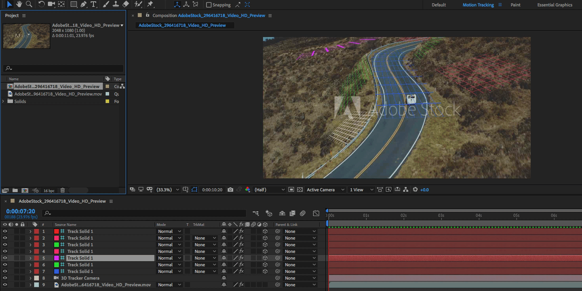Enable frame blending for timeline
This screenshot has height=291, width=582.
tap(292, 213)
